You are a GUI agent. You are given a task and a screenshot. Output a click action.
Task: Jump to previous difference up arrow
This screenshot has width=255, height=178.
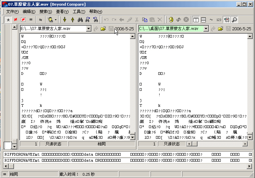pyautogui.click(x=72, y=20)
